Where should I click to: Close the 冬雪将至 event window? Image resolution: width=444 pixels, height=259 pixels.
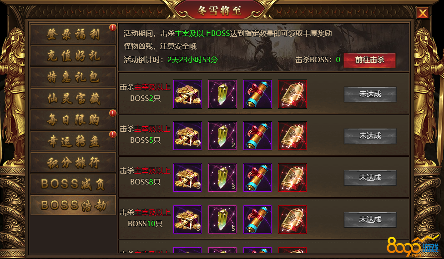423,13
